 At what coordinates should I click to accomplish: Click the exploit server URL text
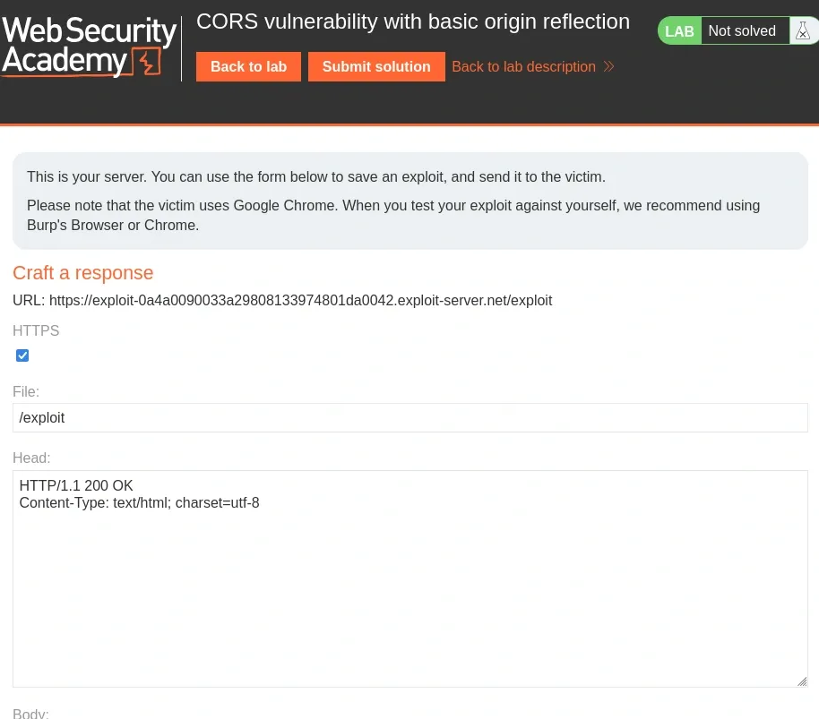[300, 301]
